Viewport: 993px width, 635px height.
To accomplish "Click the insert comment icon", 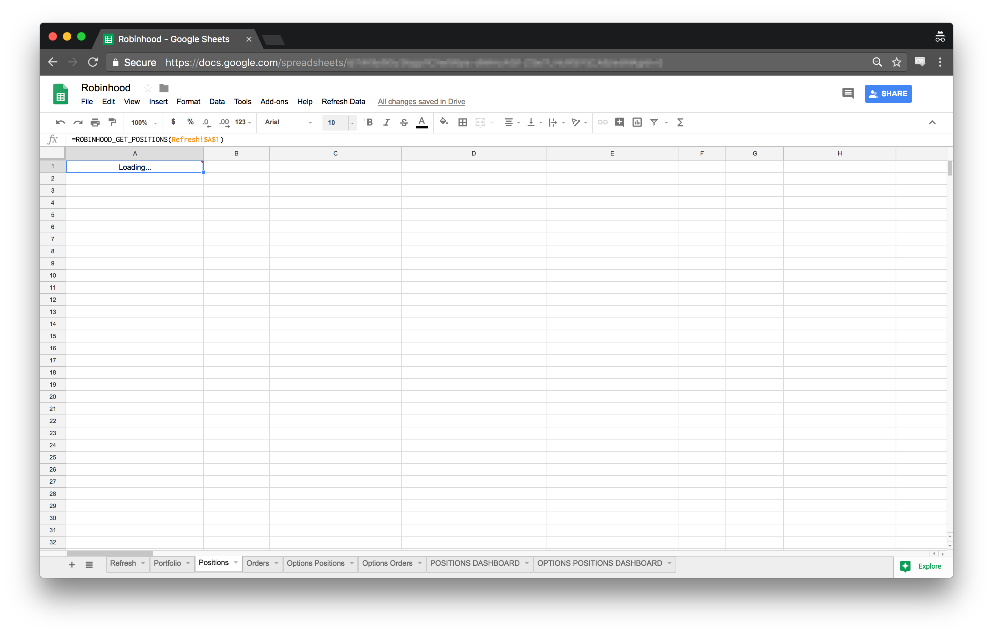I will click(x=620, y=122).
